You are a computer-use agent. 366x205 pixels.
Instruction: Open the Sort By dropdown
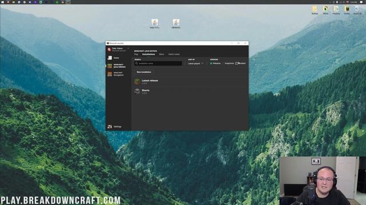pos(196,63)
